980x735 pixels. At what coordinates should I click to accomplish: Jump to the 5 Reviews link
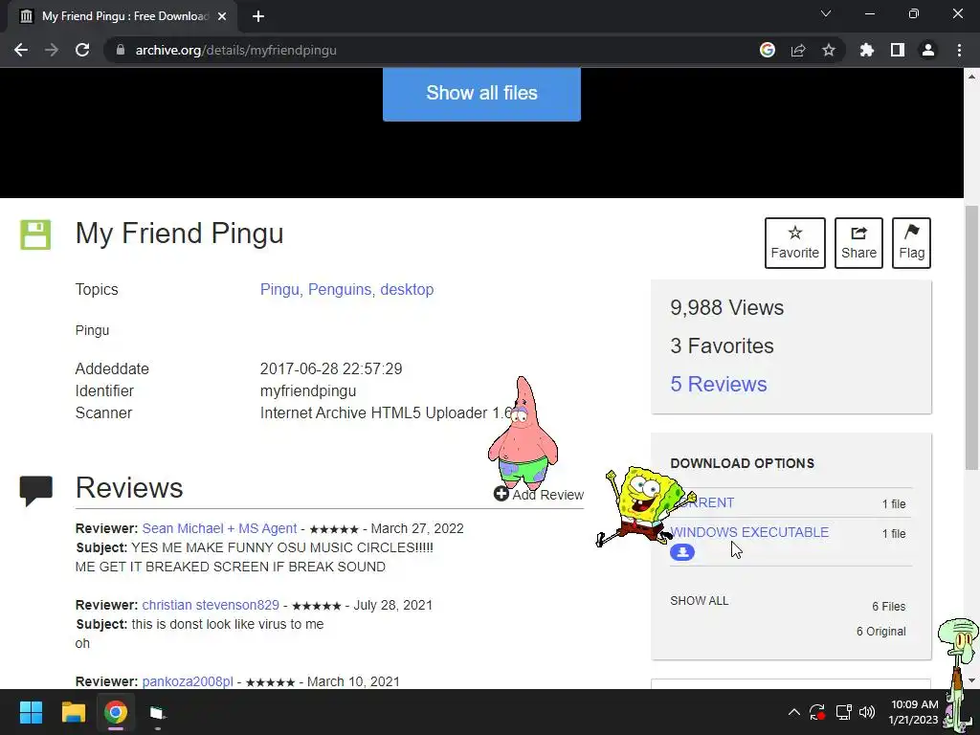719,384
